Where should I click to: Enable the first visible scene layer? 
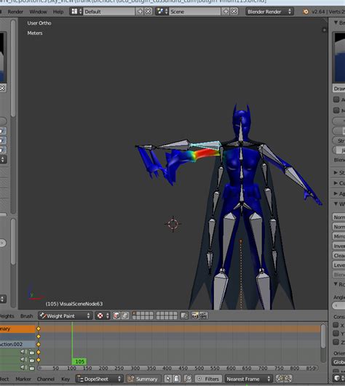pyautogui.click(x=134, y=314)
